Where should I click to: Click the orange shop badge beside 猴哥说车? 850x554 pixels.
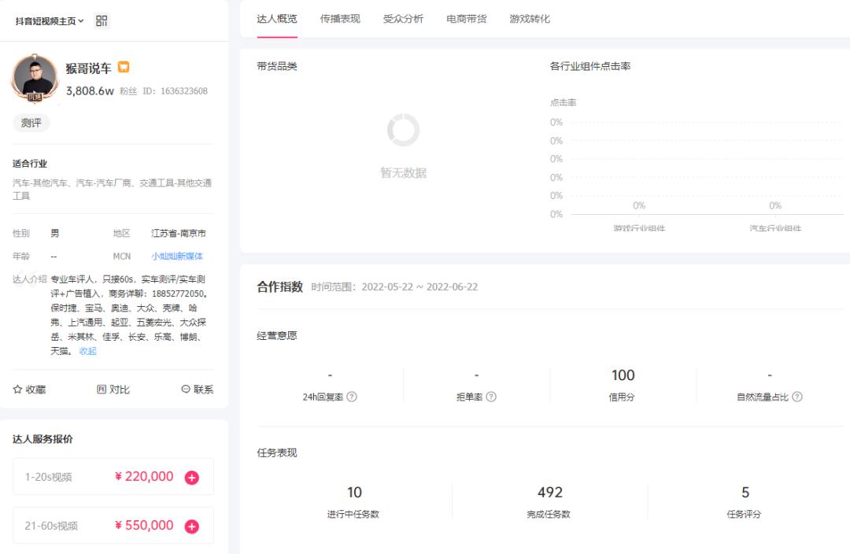coord(124,67)
